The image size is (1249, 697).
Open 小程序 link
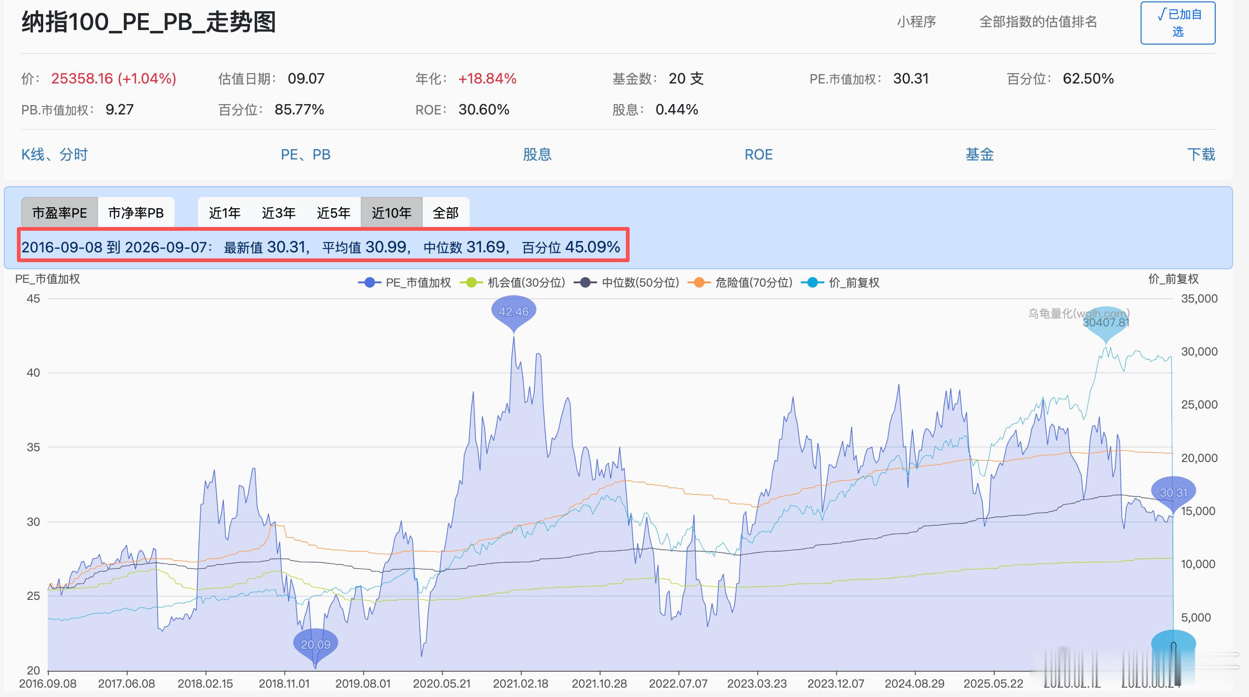916,22
